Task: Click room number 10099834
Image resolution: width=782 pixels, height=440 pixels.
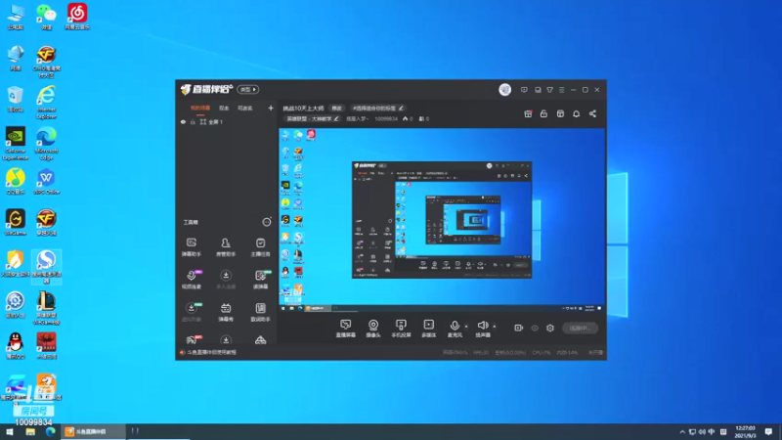Action: 386,118
